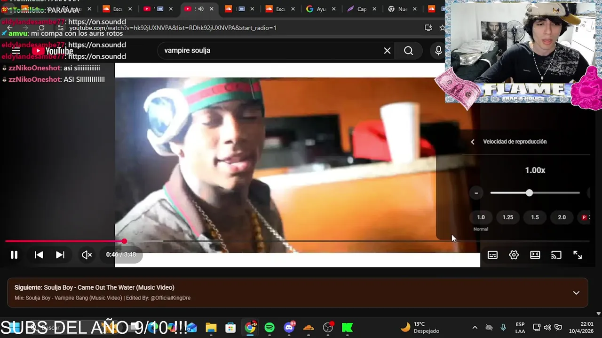Open Kick app from taskbar

[x=347, y=328]
